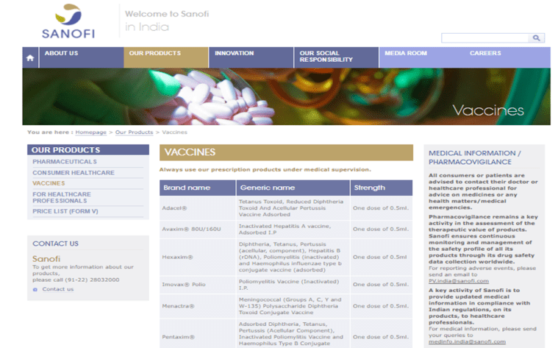The image size is (558, 348).
Task: Follow the Homepage breadcrumb link
Action: (90, 132)
